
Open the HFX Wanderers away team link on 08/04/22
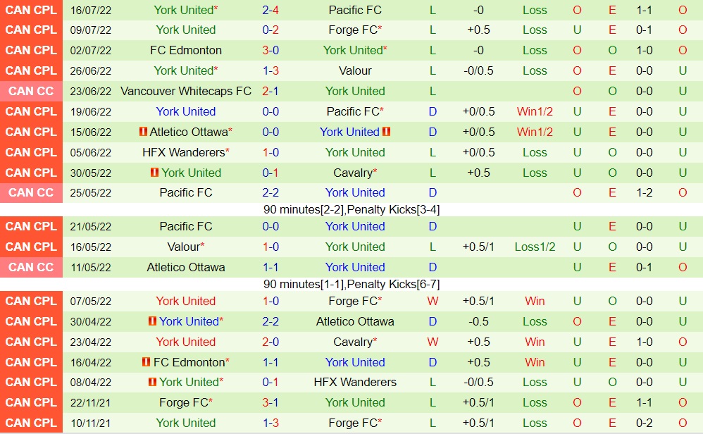[355, 382]
